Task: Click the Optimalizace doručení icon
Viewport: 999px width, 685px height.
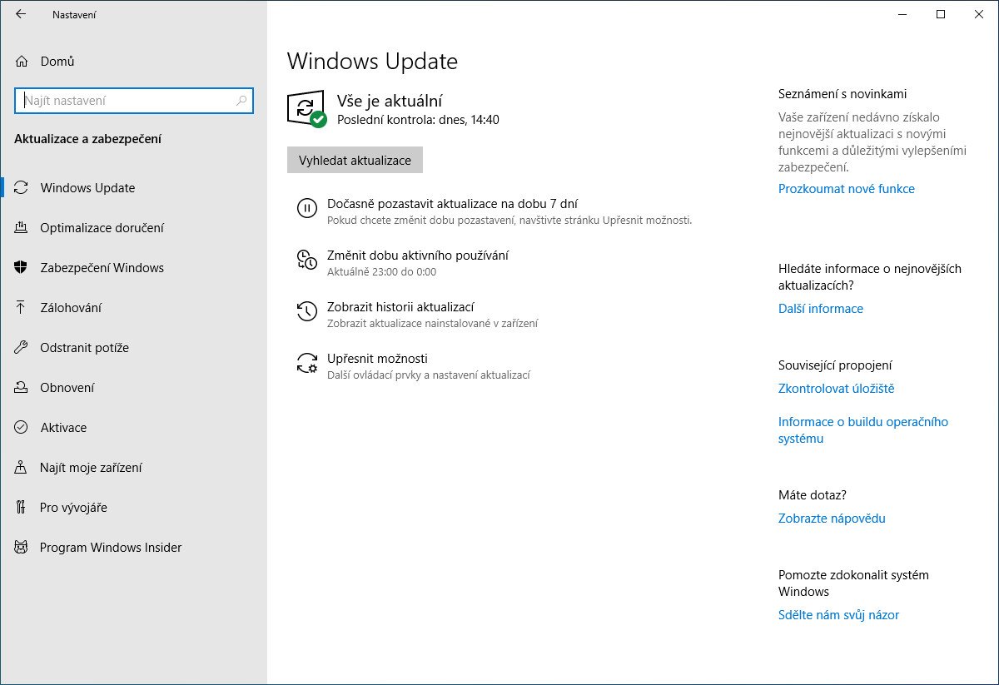Action: pos(22,227)
